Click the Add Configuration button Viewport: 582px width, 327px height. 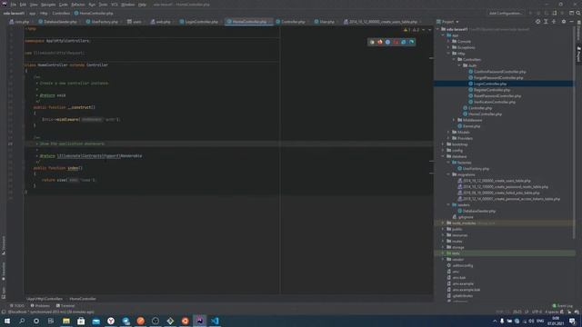(506, 13)
